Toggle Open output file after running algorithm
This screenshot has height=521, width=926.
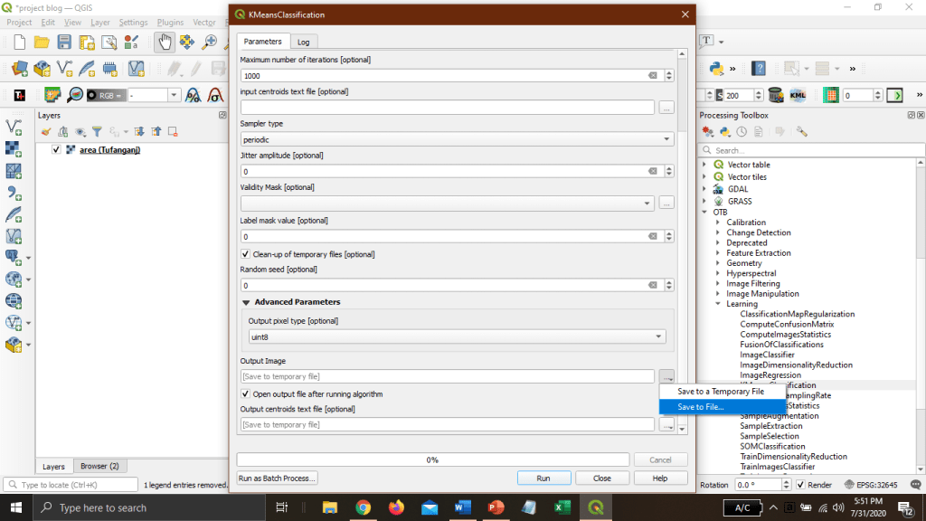246,394
